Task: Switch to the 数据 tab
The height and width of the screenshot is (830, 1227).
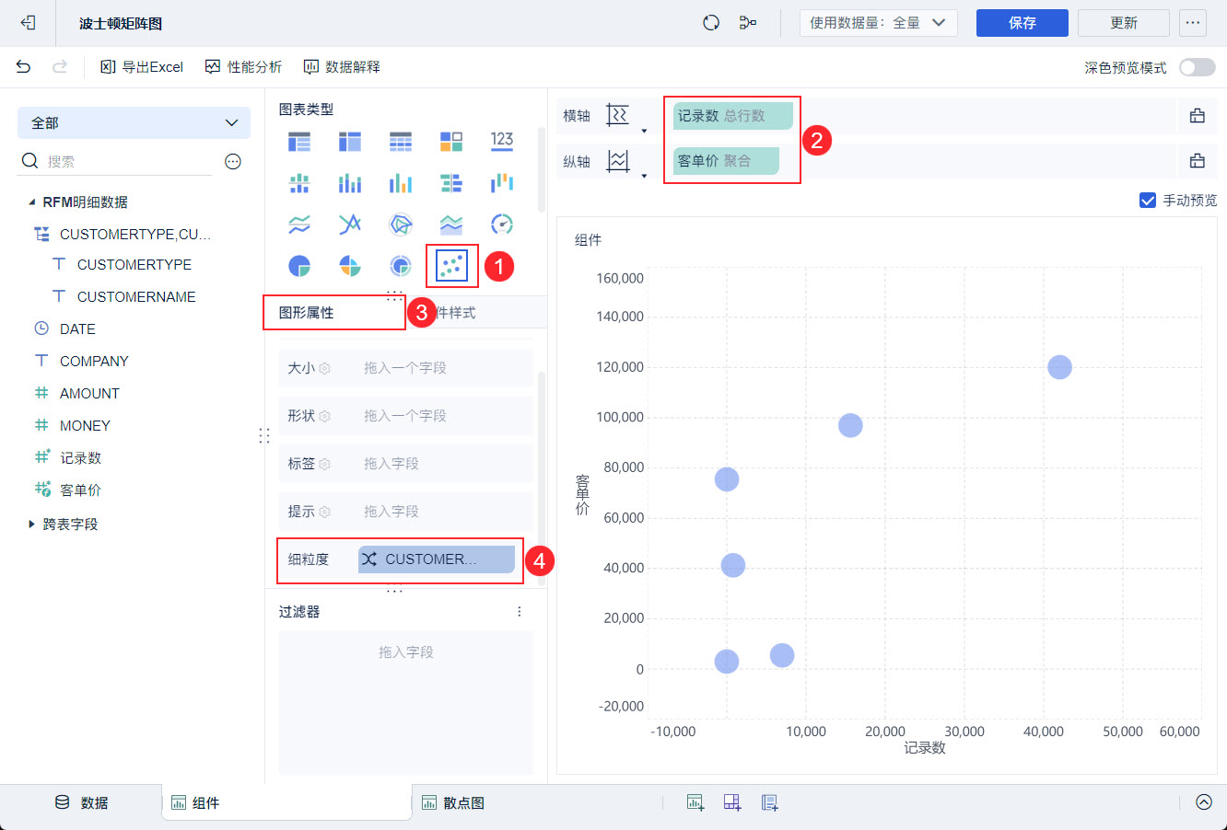Action: click(82, 802)
